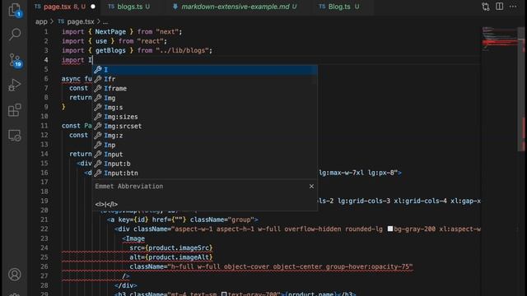Screen dimensions: 527x296
Task: Switch to the blogs.ts tab
Action: click(129, 7)
